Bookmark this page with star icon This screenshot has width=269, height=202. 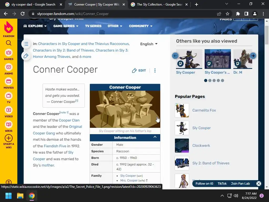click(227, 14)
